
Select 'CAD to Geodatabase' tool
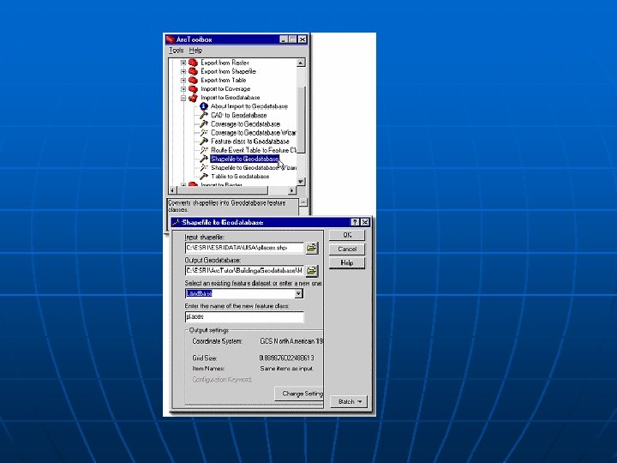(238, 115)
